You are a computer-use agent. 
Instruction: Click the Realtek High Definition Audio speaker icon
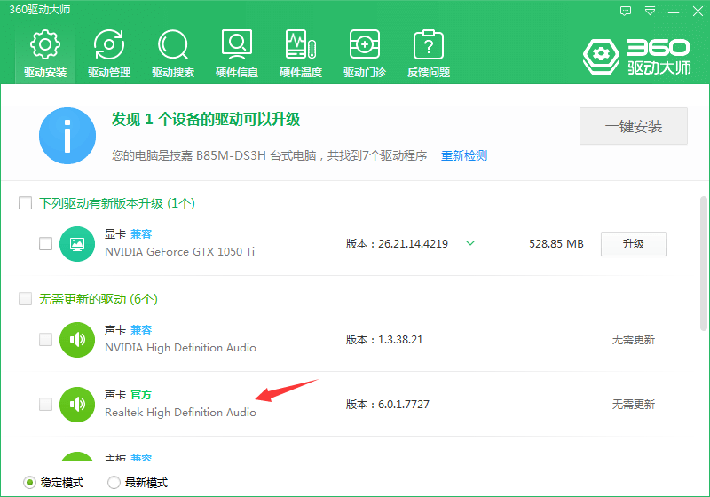pyautogui.click(x=77, y=404)
